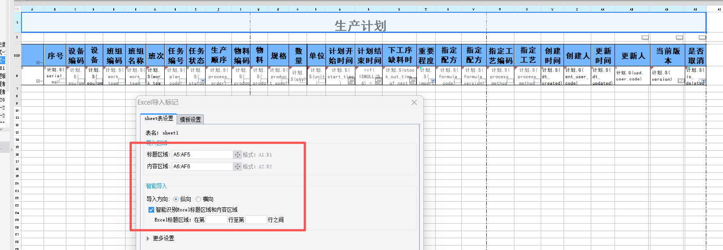Select the 班次 header cell
This screenshot has height=250, width=723.
tap(156, 55)
